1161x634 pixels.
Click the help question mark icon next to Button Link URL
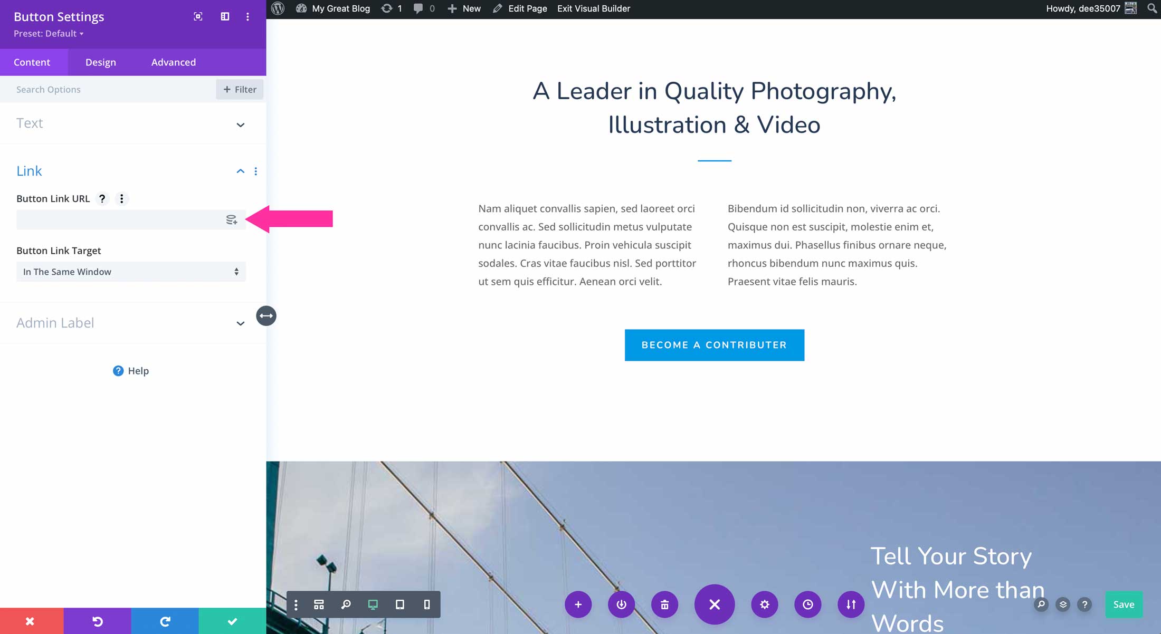tap(101, 198)
